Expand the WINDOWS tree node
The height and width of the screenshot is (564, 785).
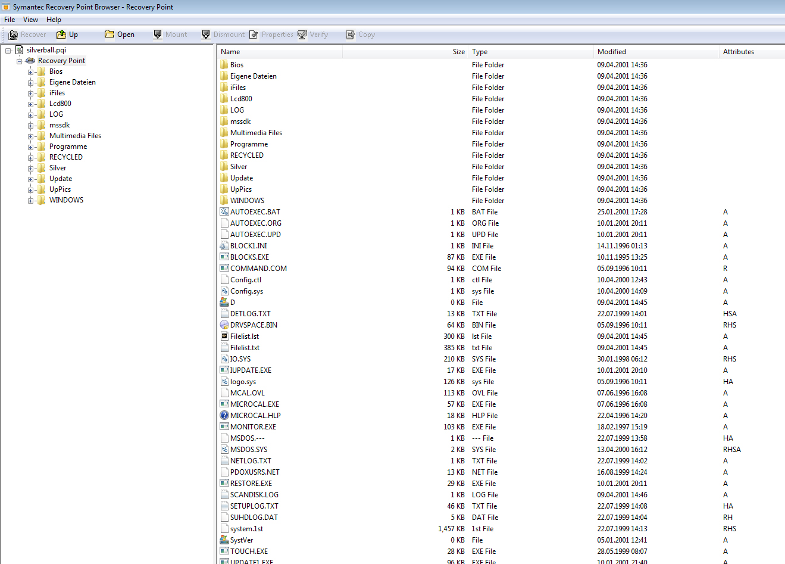click(x=31, y=201)
